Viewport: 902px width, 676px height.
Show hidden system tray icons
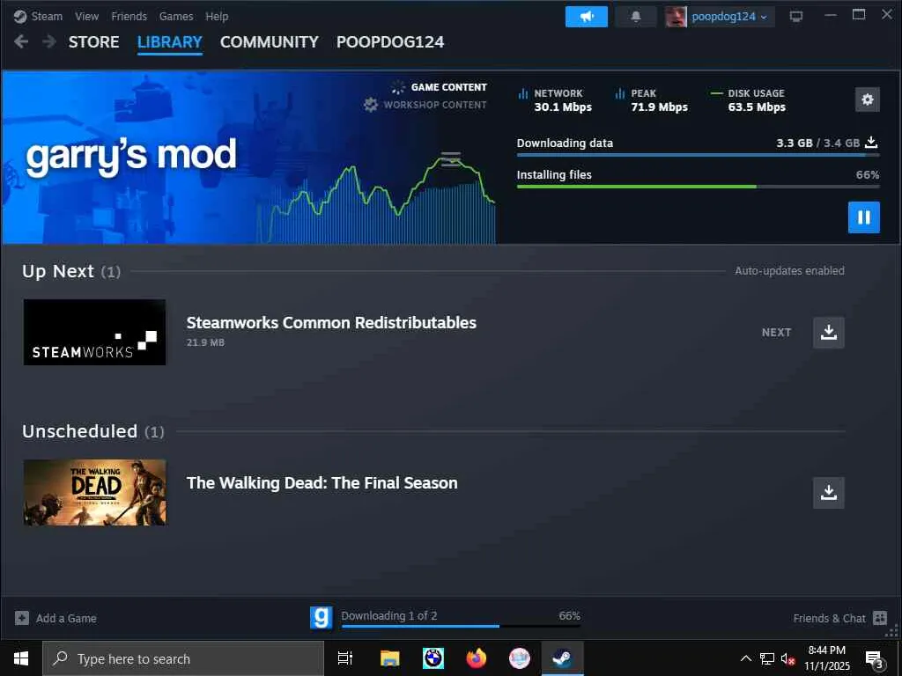click(x=745, y=658)
